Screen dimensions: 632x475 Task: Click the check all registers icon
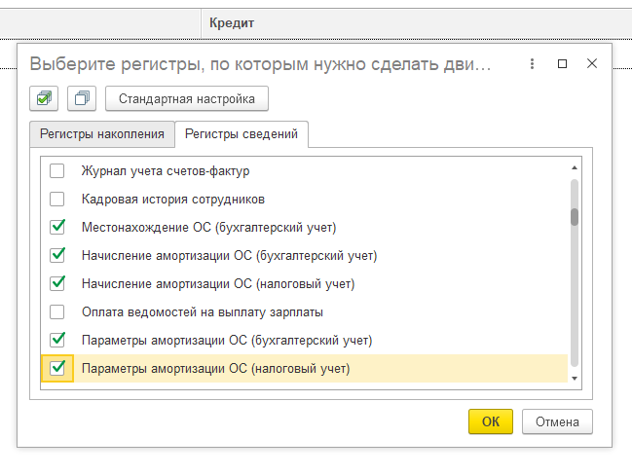tap(44, 98)
